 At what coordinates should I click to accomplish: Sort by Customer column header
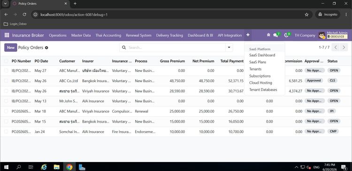point(67,61)
